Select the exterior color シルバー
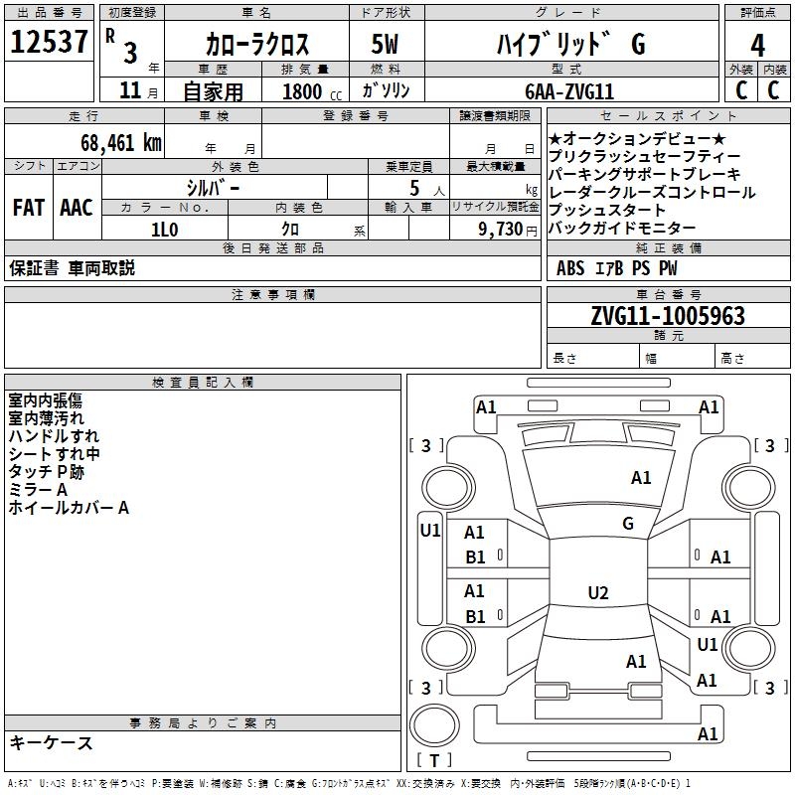 (213, 188)
